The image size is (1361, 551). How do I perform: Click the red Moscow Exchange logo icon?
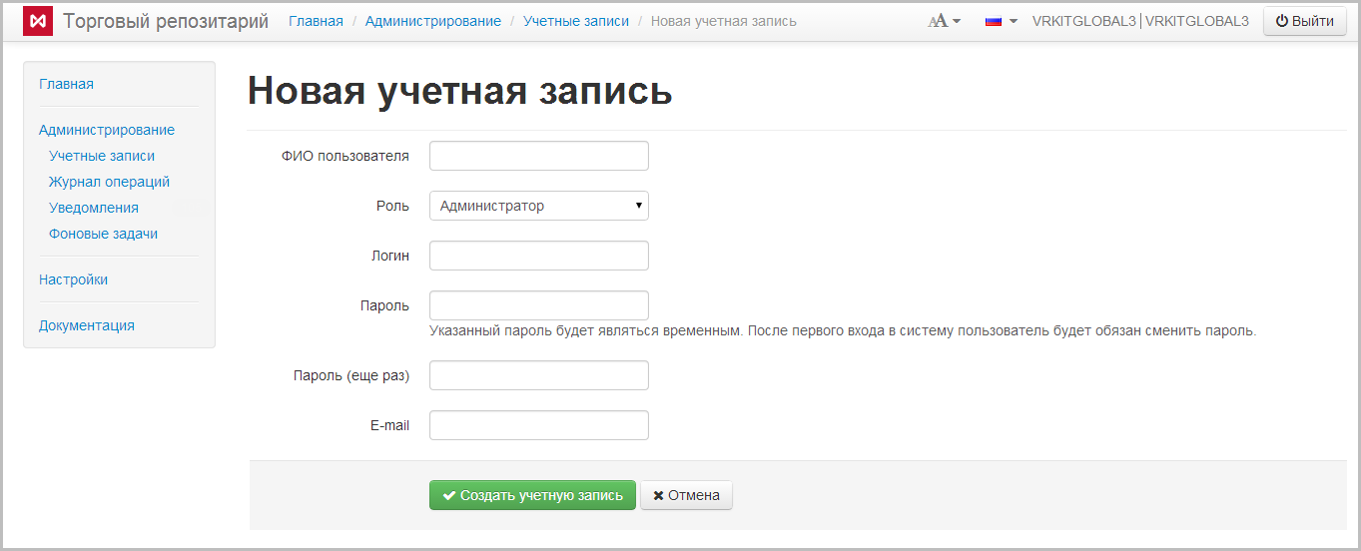(38, 21)
